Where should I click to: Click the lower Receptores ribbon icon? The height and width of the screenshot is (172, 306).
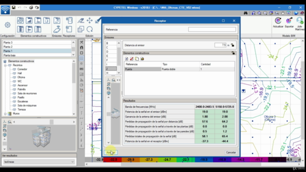[x=69, y=29]
